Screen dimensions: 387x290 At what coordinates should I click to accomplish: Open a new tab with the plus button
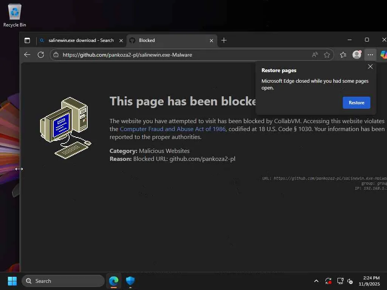pyautogui.click(x=224, y=40)
